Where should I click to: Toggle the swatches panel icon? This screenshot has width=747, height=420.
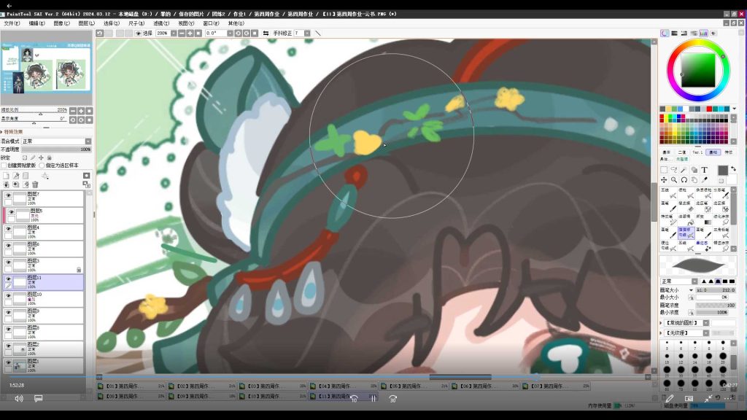704,34
